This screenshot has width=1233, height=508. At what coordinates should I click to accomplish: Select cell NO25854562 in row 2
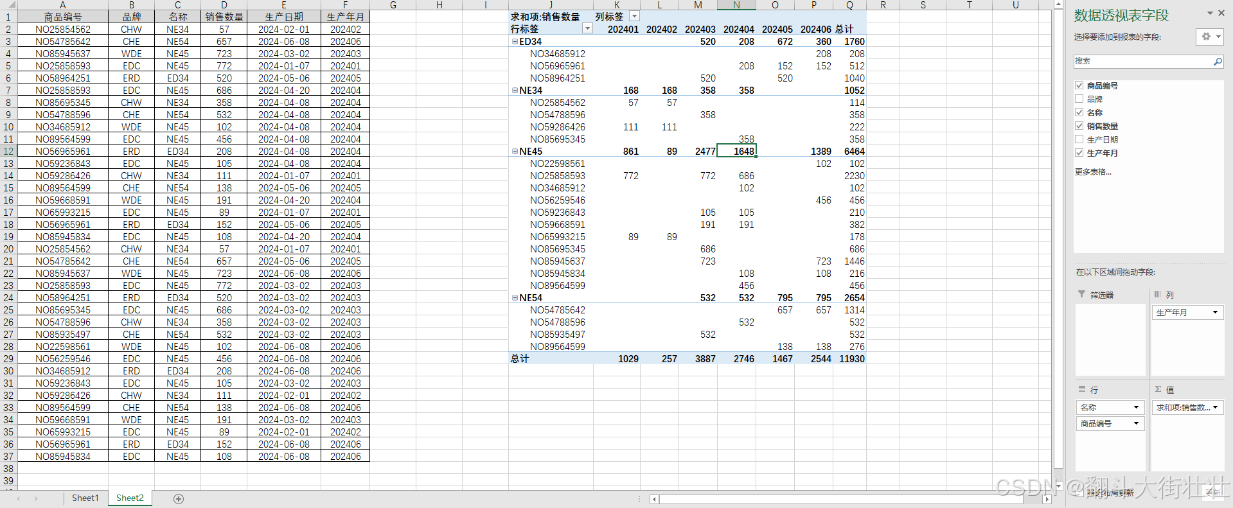(x=63, y=30)
